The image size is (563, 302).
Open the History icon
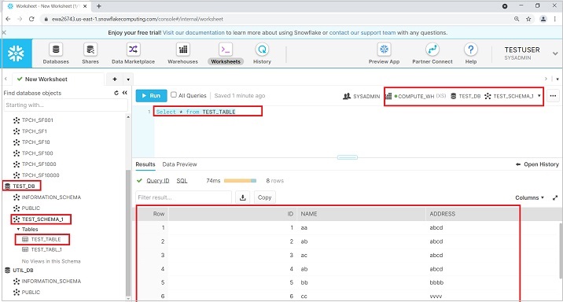262,50
